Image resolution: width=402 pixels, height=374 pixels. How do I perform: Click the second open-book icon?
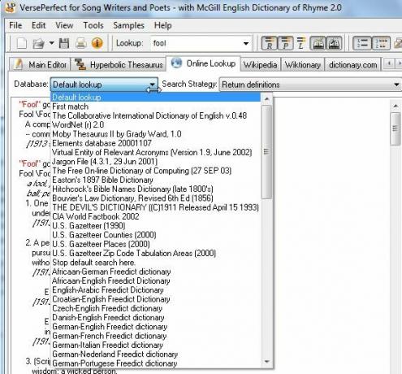click(x=334, y=43)
